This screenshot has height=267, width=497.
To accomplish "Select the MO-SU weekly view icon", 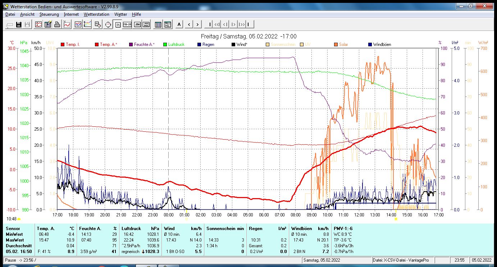I will pyautogui.click(x=127, y=24).
